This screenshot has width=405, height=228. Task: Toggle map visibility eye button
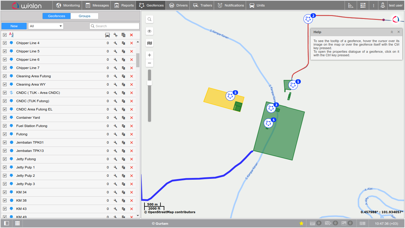tap(150, 31)
